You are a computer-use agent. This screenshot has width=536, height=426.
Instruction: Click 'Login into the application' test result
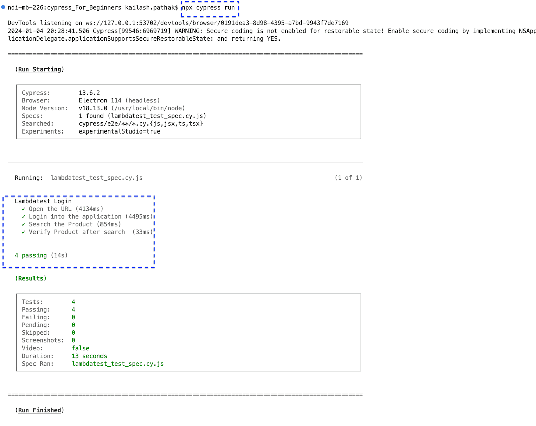tap(91, 217)
